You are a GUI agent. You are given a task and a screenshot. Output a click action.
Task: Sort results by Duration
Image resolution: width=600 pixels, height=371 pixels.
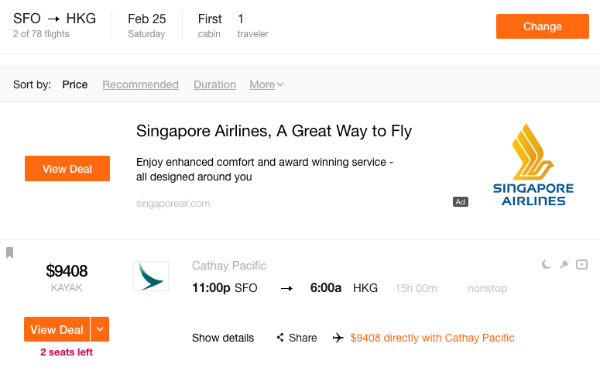214,84
